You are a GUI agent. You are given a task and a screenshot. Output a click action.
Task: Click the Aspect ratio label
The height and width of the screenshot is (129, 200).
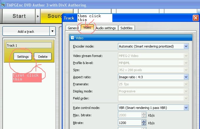[82, 77]
